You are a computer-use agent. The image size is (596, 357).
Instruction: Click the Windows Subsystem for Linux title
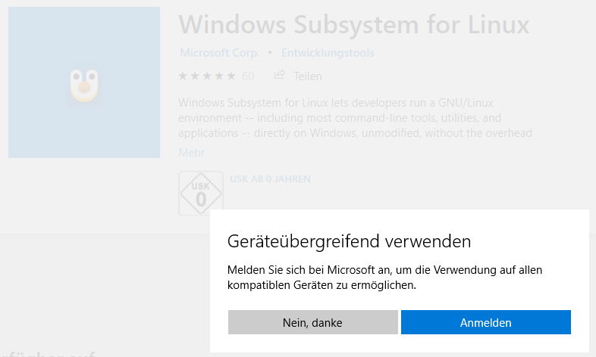353,24
